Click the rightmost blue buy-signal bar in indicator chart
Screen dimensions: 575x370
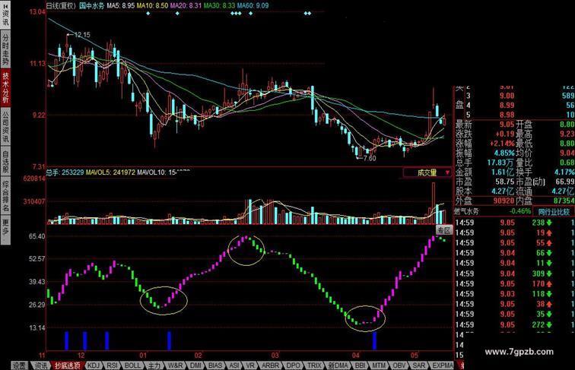coord(374,340)
